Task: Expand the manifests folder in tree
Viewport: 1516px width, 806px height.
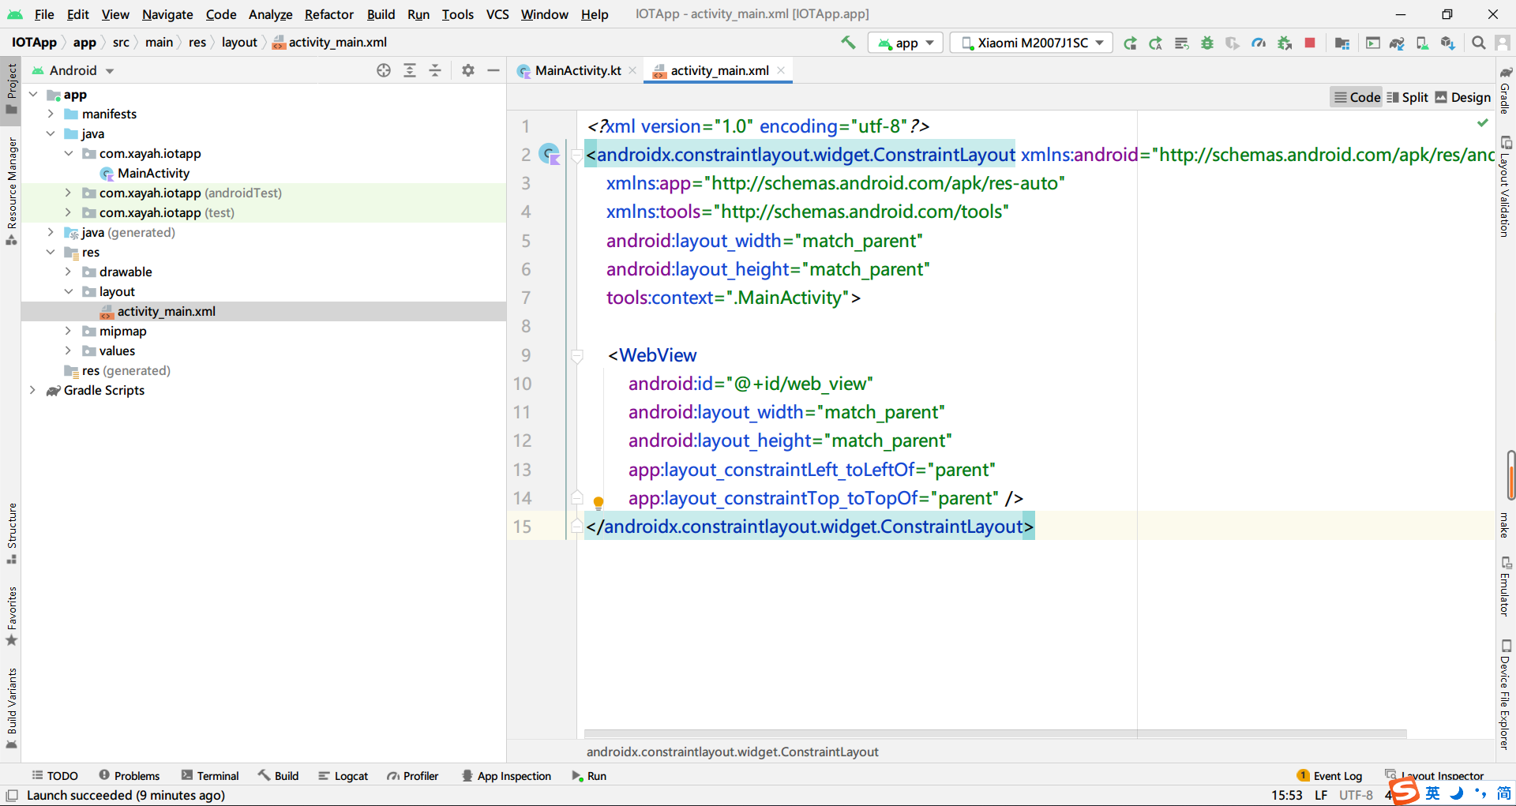Action: click(x=51, y=114)
